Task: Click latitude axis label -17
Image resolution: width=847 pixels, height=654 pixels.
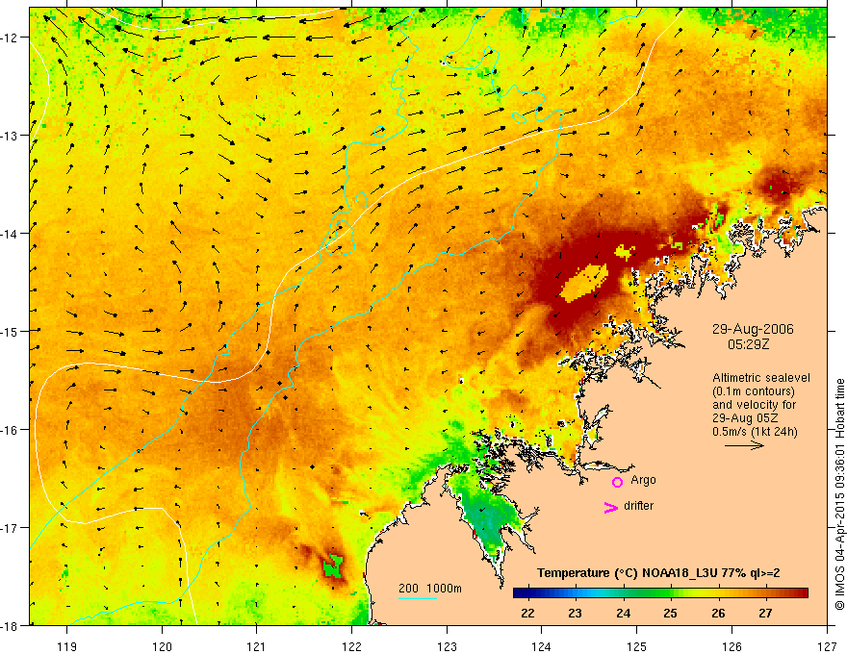Action: pos(10,527)
